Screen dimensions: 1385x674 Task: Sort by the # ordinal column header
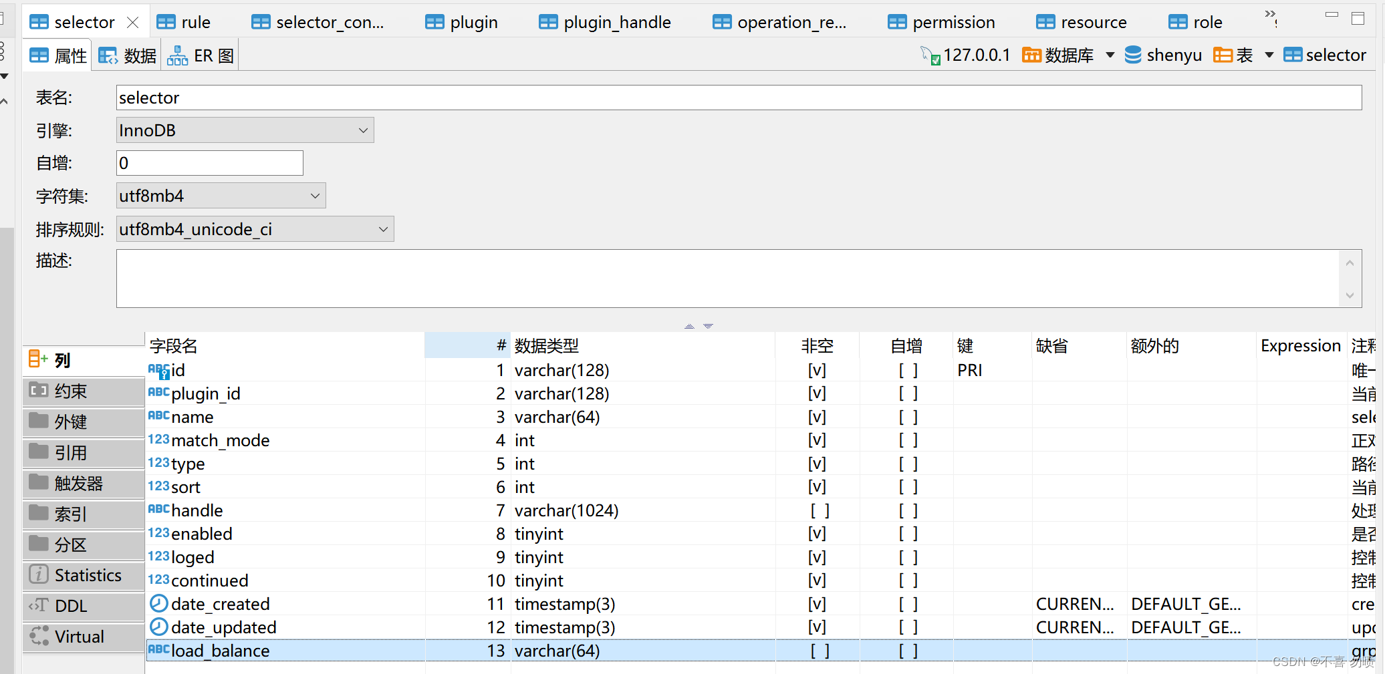tap(467, 345)
